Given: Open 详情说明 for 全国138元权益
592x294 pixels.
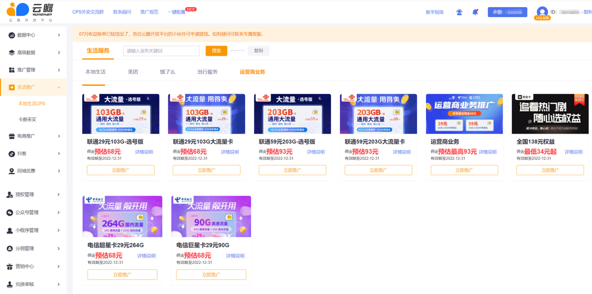Looking at the screenshot, I should [574, 152].
